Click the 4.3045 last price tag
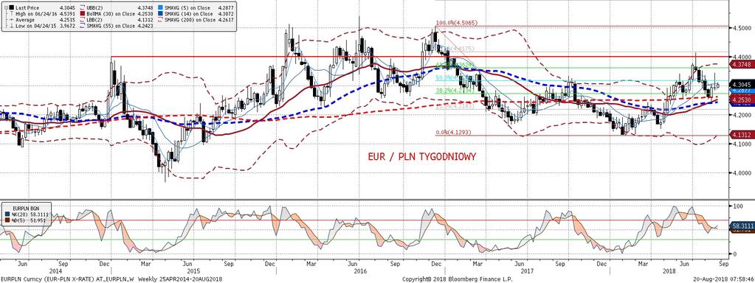Image resolution: width=755 pixels, height=283 pixels. pos(742,84)
